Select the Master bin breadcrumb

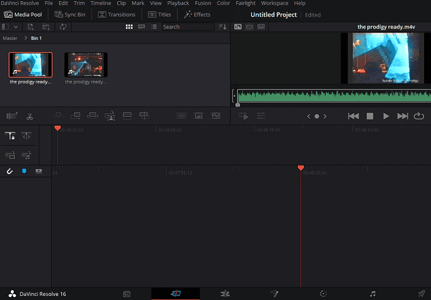coord(10,38)
